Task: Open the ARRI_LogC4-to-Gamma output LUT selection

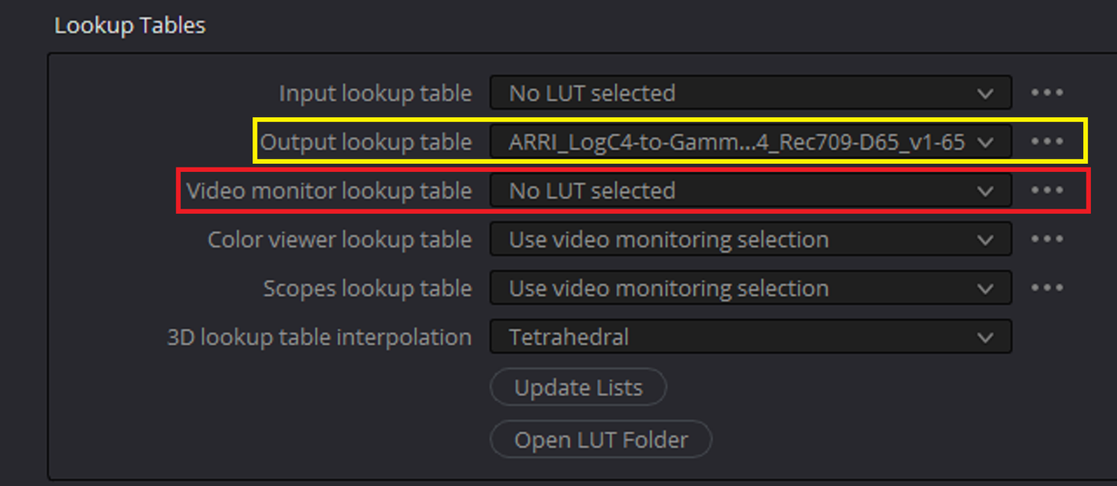Action: pos(750,141)
